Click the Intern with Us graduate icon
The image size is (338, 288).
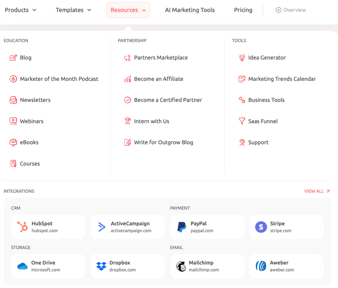coord(127,121)
